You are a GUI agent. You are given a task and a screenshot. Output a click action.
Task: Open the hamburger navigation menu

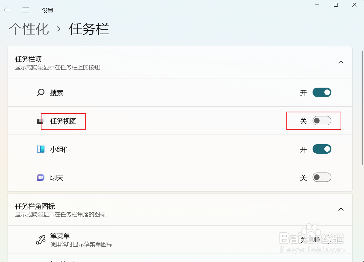click(26, 10)
